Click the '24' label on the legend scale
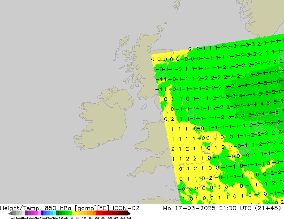Screen dimensions: 284x219 97,218
